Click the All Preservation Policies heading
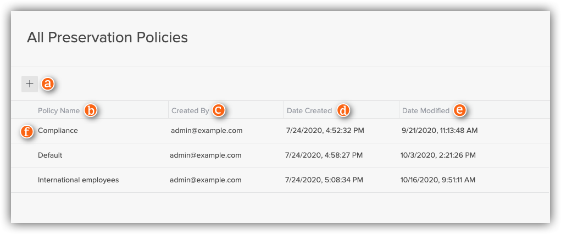 coord(107,37)
